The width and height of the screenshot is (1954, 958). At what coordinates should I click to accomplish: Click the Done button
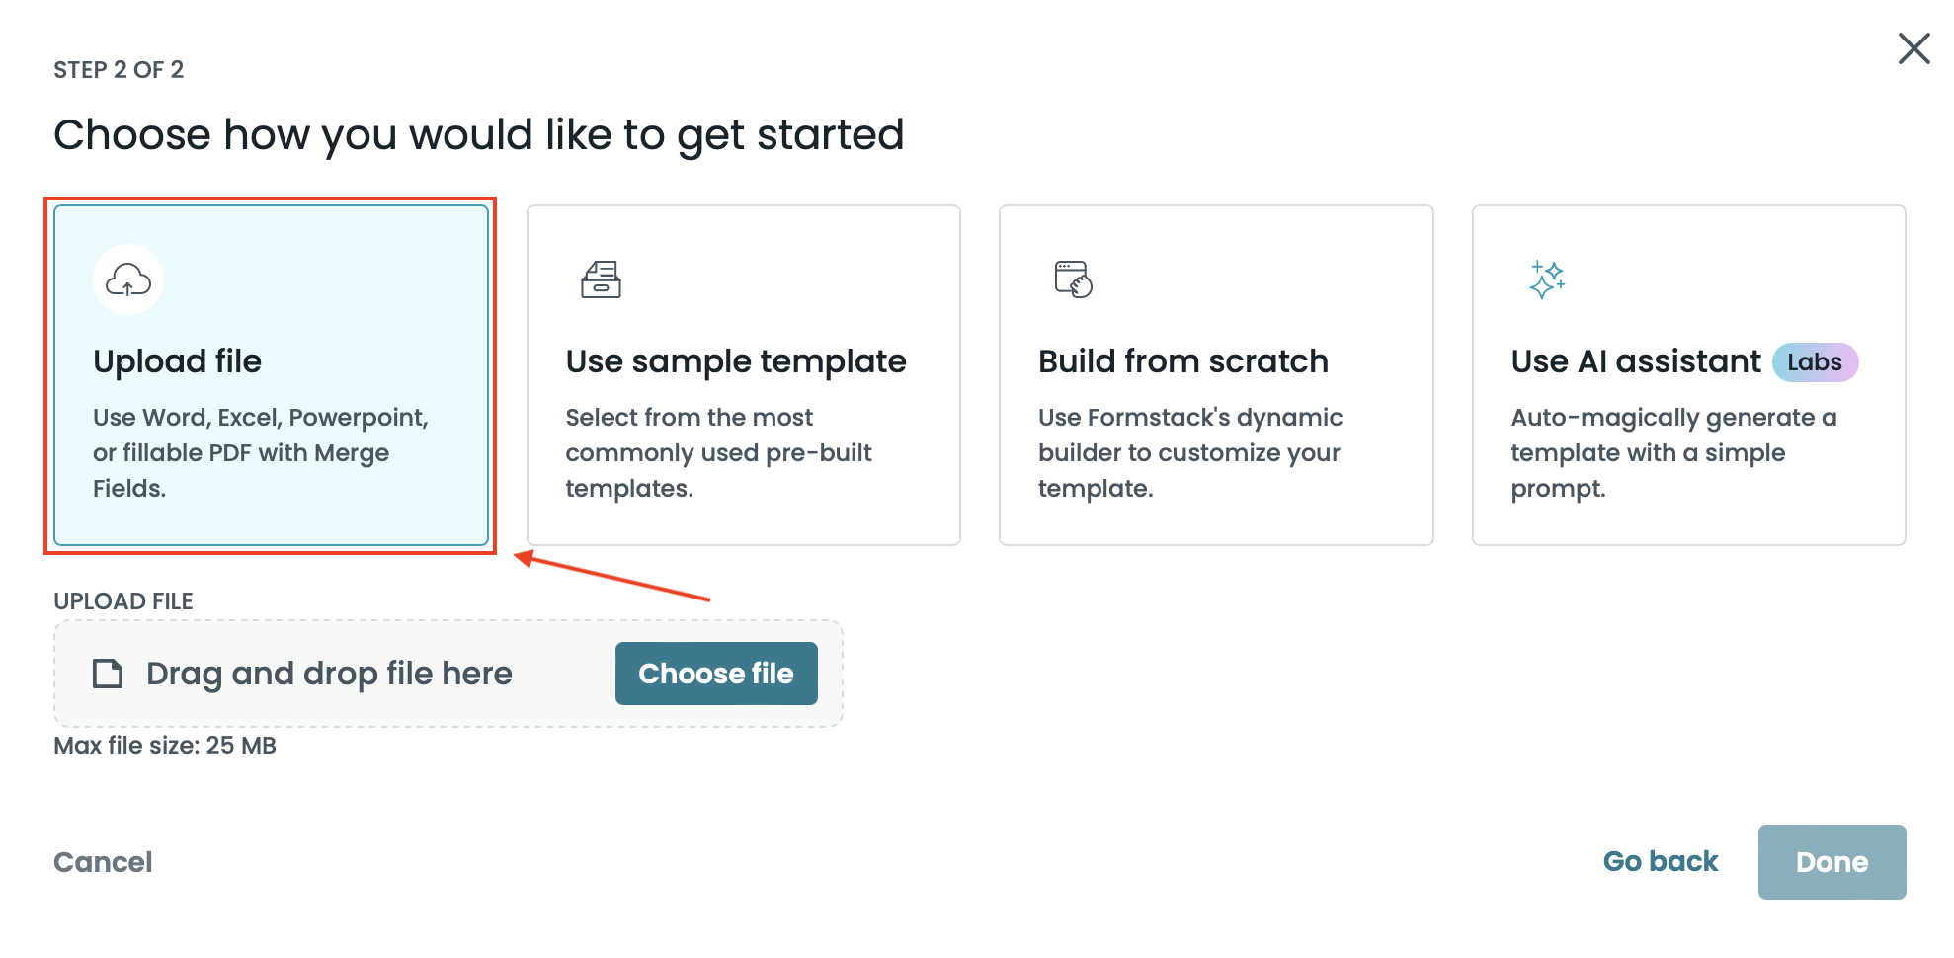1832,862
